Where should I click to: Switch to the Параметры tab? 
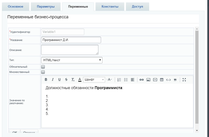(45, 6)
